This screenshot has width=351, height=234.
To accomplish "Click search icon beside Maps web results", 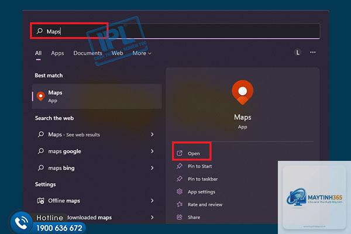I will [41, 134].
